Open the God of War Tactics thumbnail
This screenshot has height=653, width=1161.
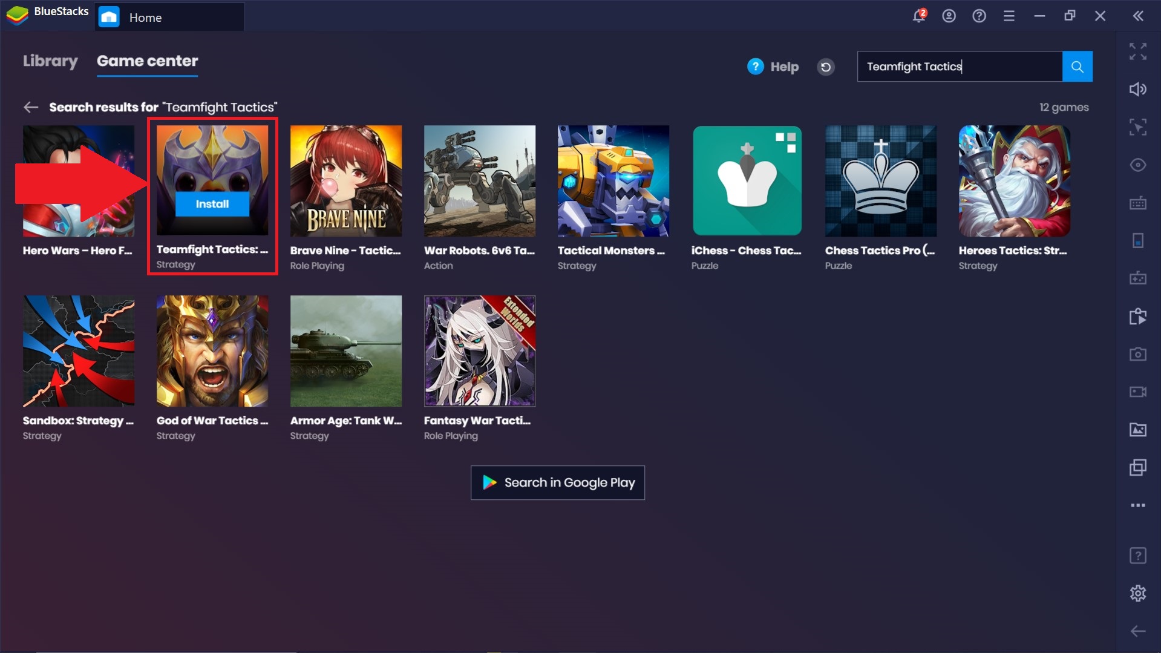[212, 351]
